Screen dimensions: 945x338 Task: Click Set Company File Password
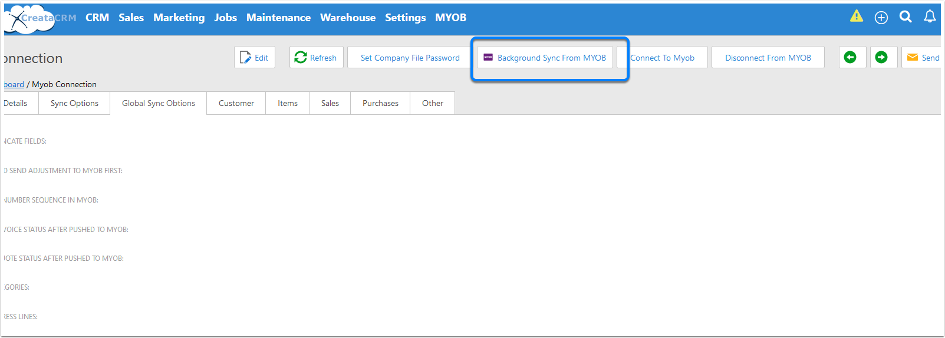(410, 57)
